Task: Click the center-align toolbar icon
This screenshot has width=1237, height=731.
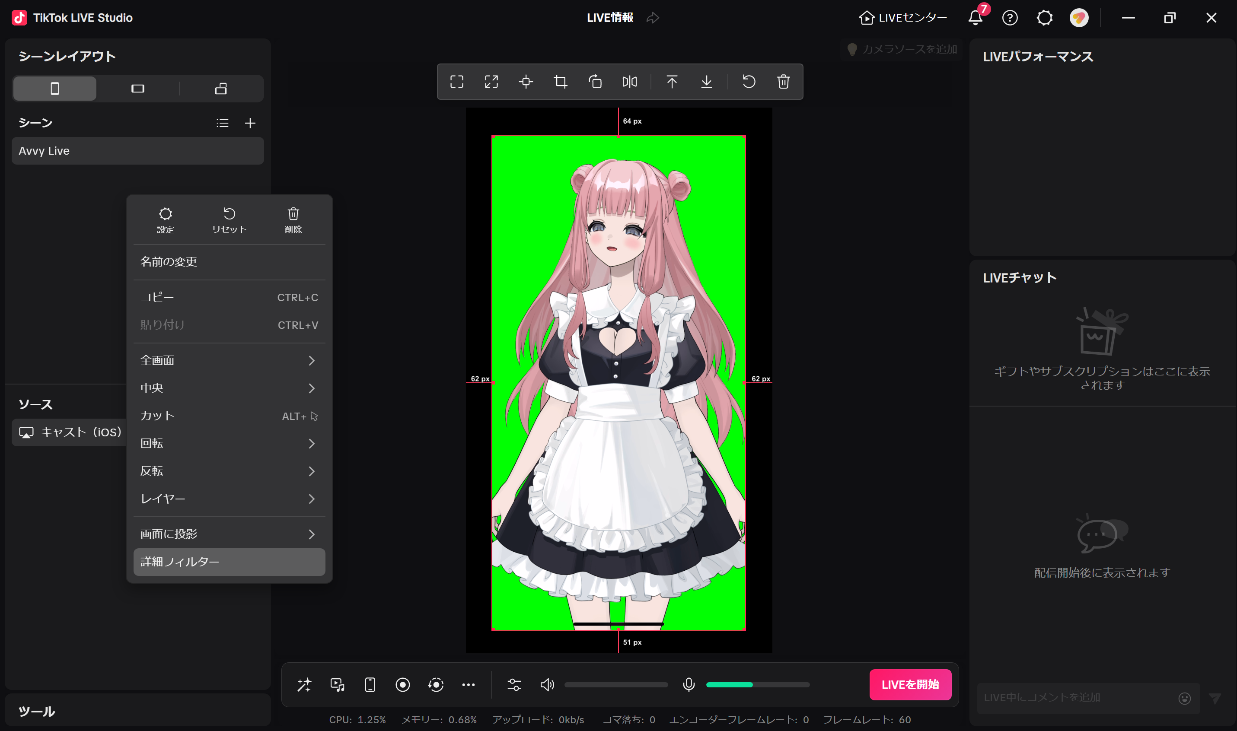Action: point(526,82)
